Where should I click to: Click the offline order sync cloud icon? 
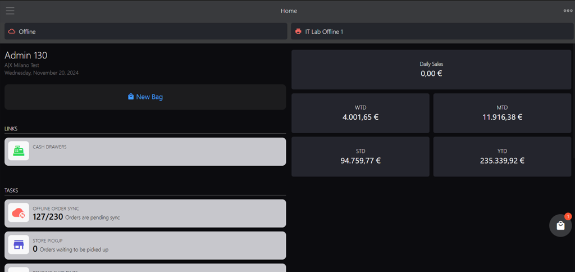point(19,212)
